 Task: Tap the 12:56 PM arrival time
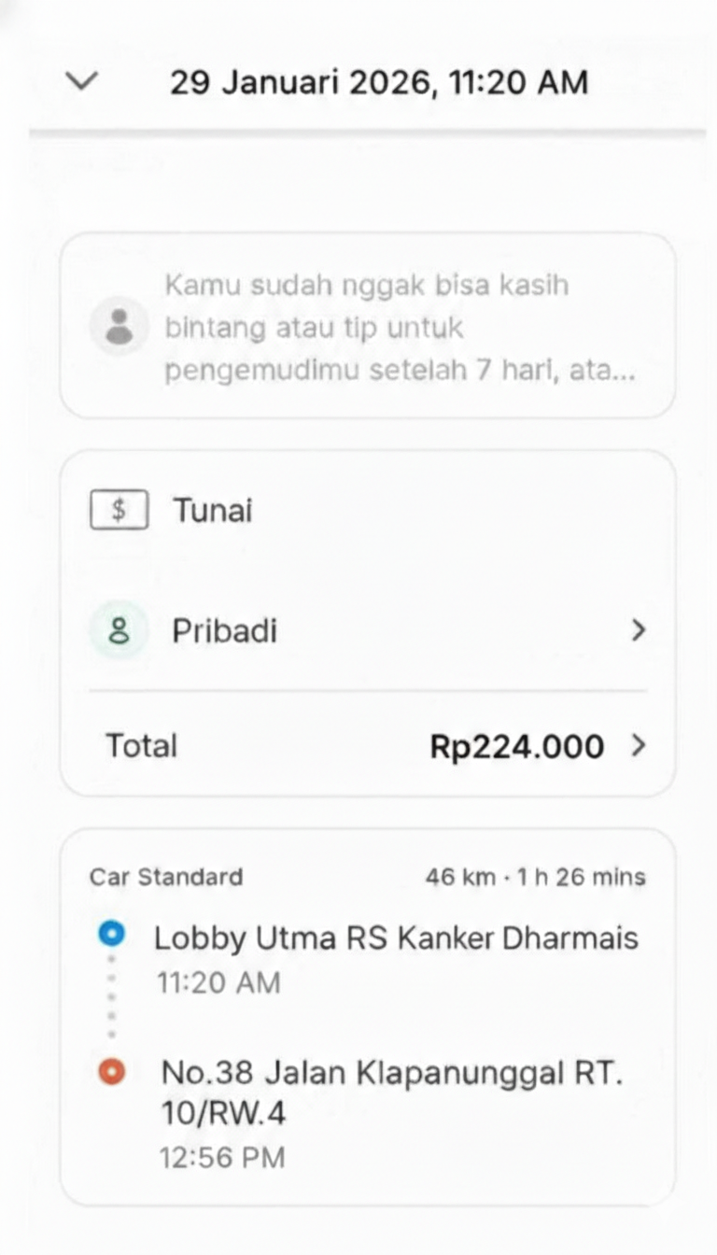coord(222,1158)
